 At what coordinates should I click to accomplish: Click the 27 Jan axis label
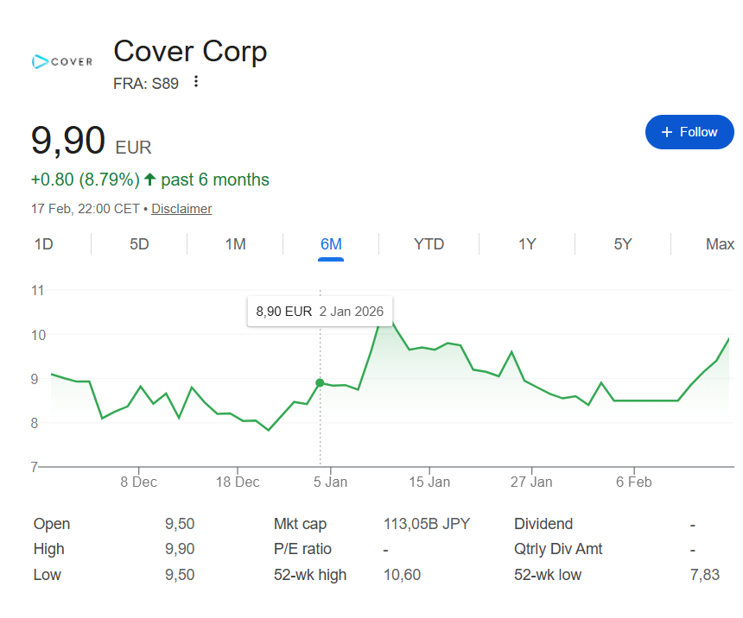531,482
